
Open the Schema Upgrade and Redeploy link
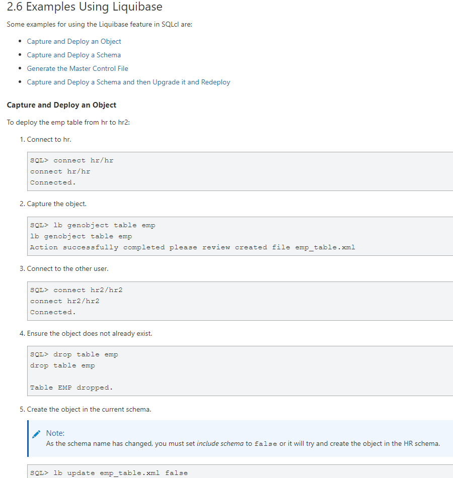128,82
